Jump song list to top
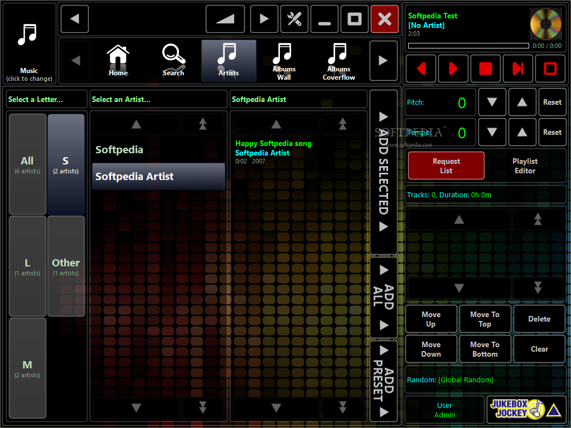 [343, 124]
